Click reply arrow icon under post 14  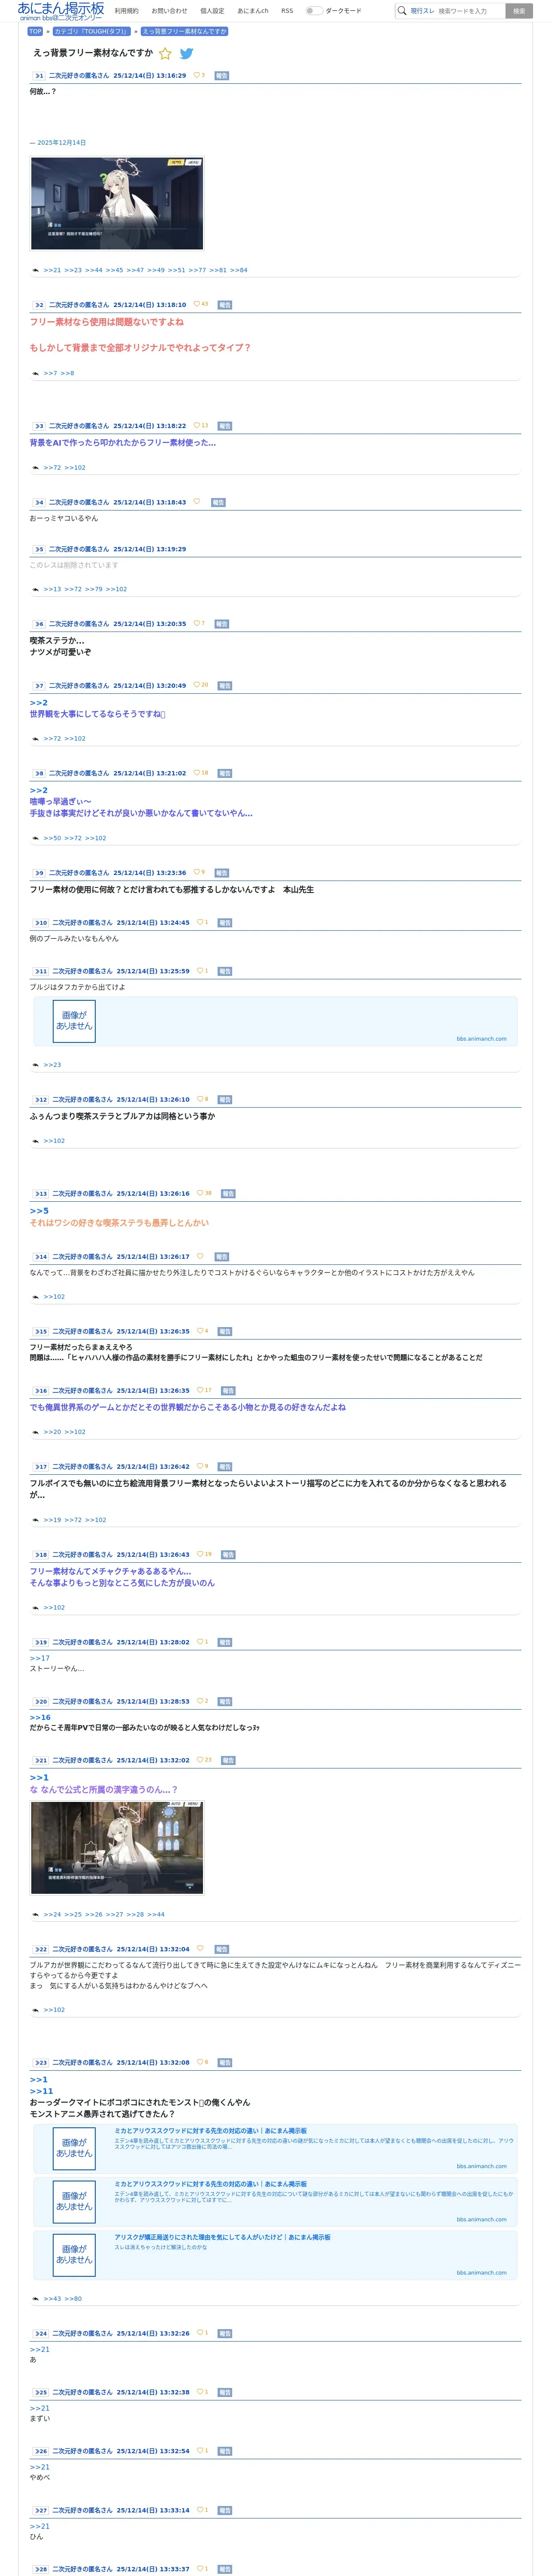(36, 1297)
